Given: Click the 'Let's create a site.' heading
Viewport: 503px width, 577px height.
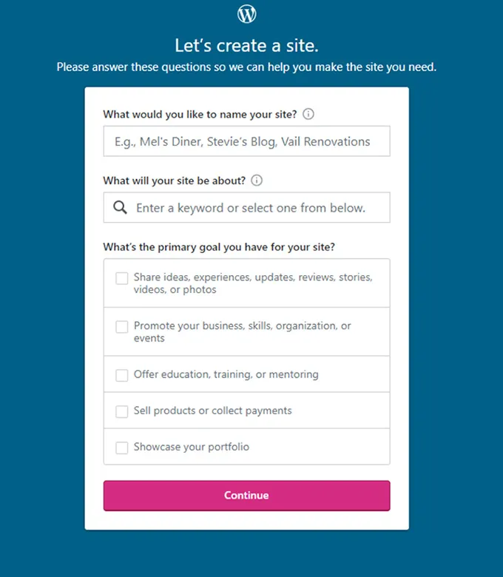Looking at the screenshot, I should pyautogui.click(x=246, y=46).
